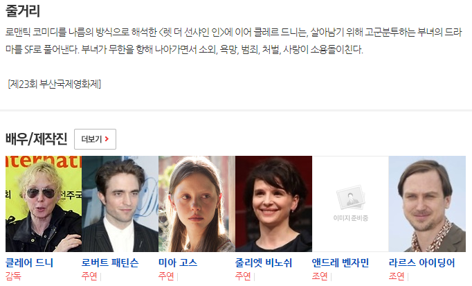The image size is (472, 286).
Task: Click the 로버트 패틴슨 name link
Action: [110, 263]
